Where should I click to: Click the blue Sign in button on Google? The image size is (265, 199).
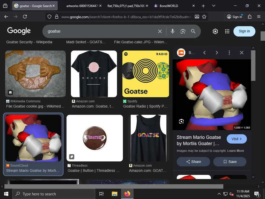[244, 31]
